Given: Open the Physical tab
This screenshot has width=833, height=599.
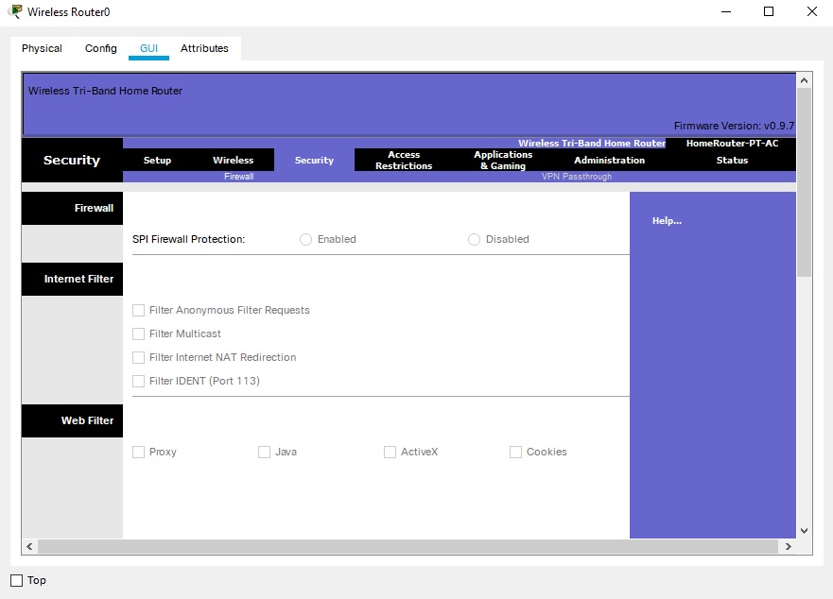Looking at the screenshot, I should click(42, 48).
